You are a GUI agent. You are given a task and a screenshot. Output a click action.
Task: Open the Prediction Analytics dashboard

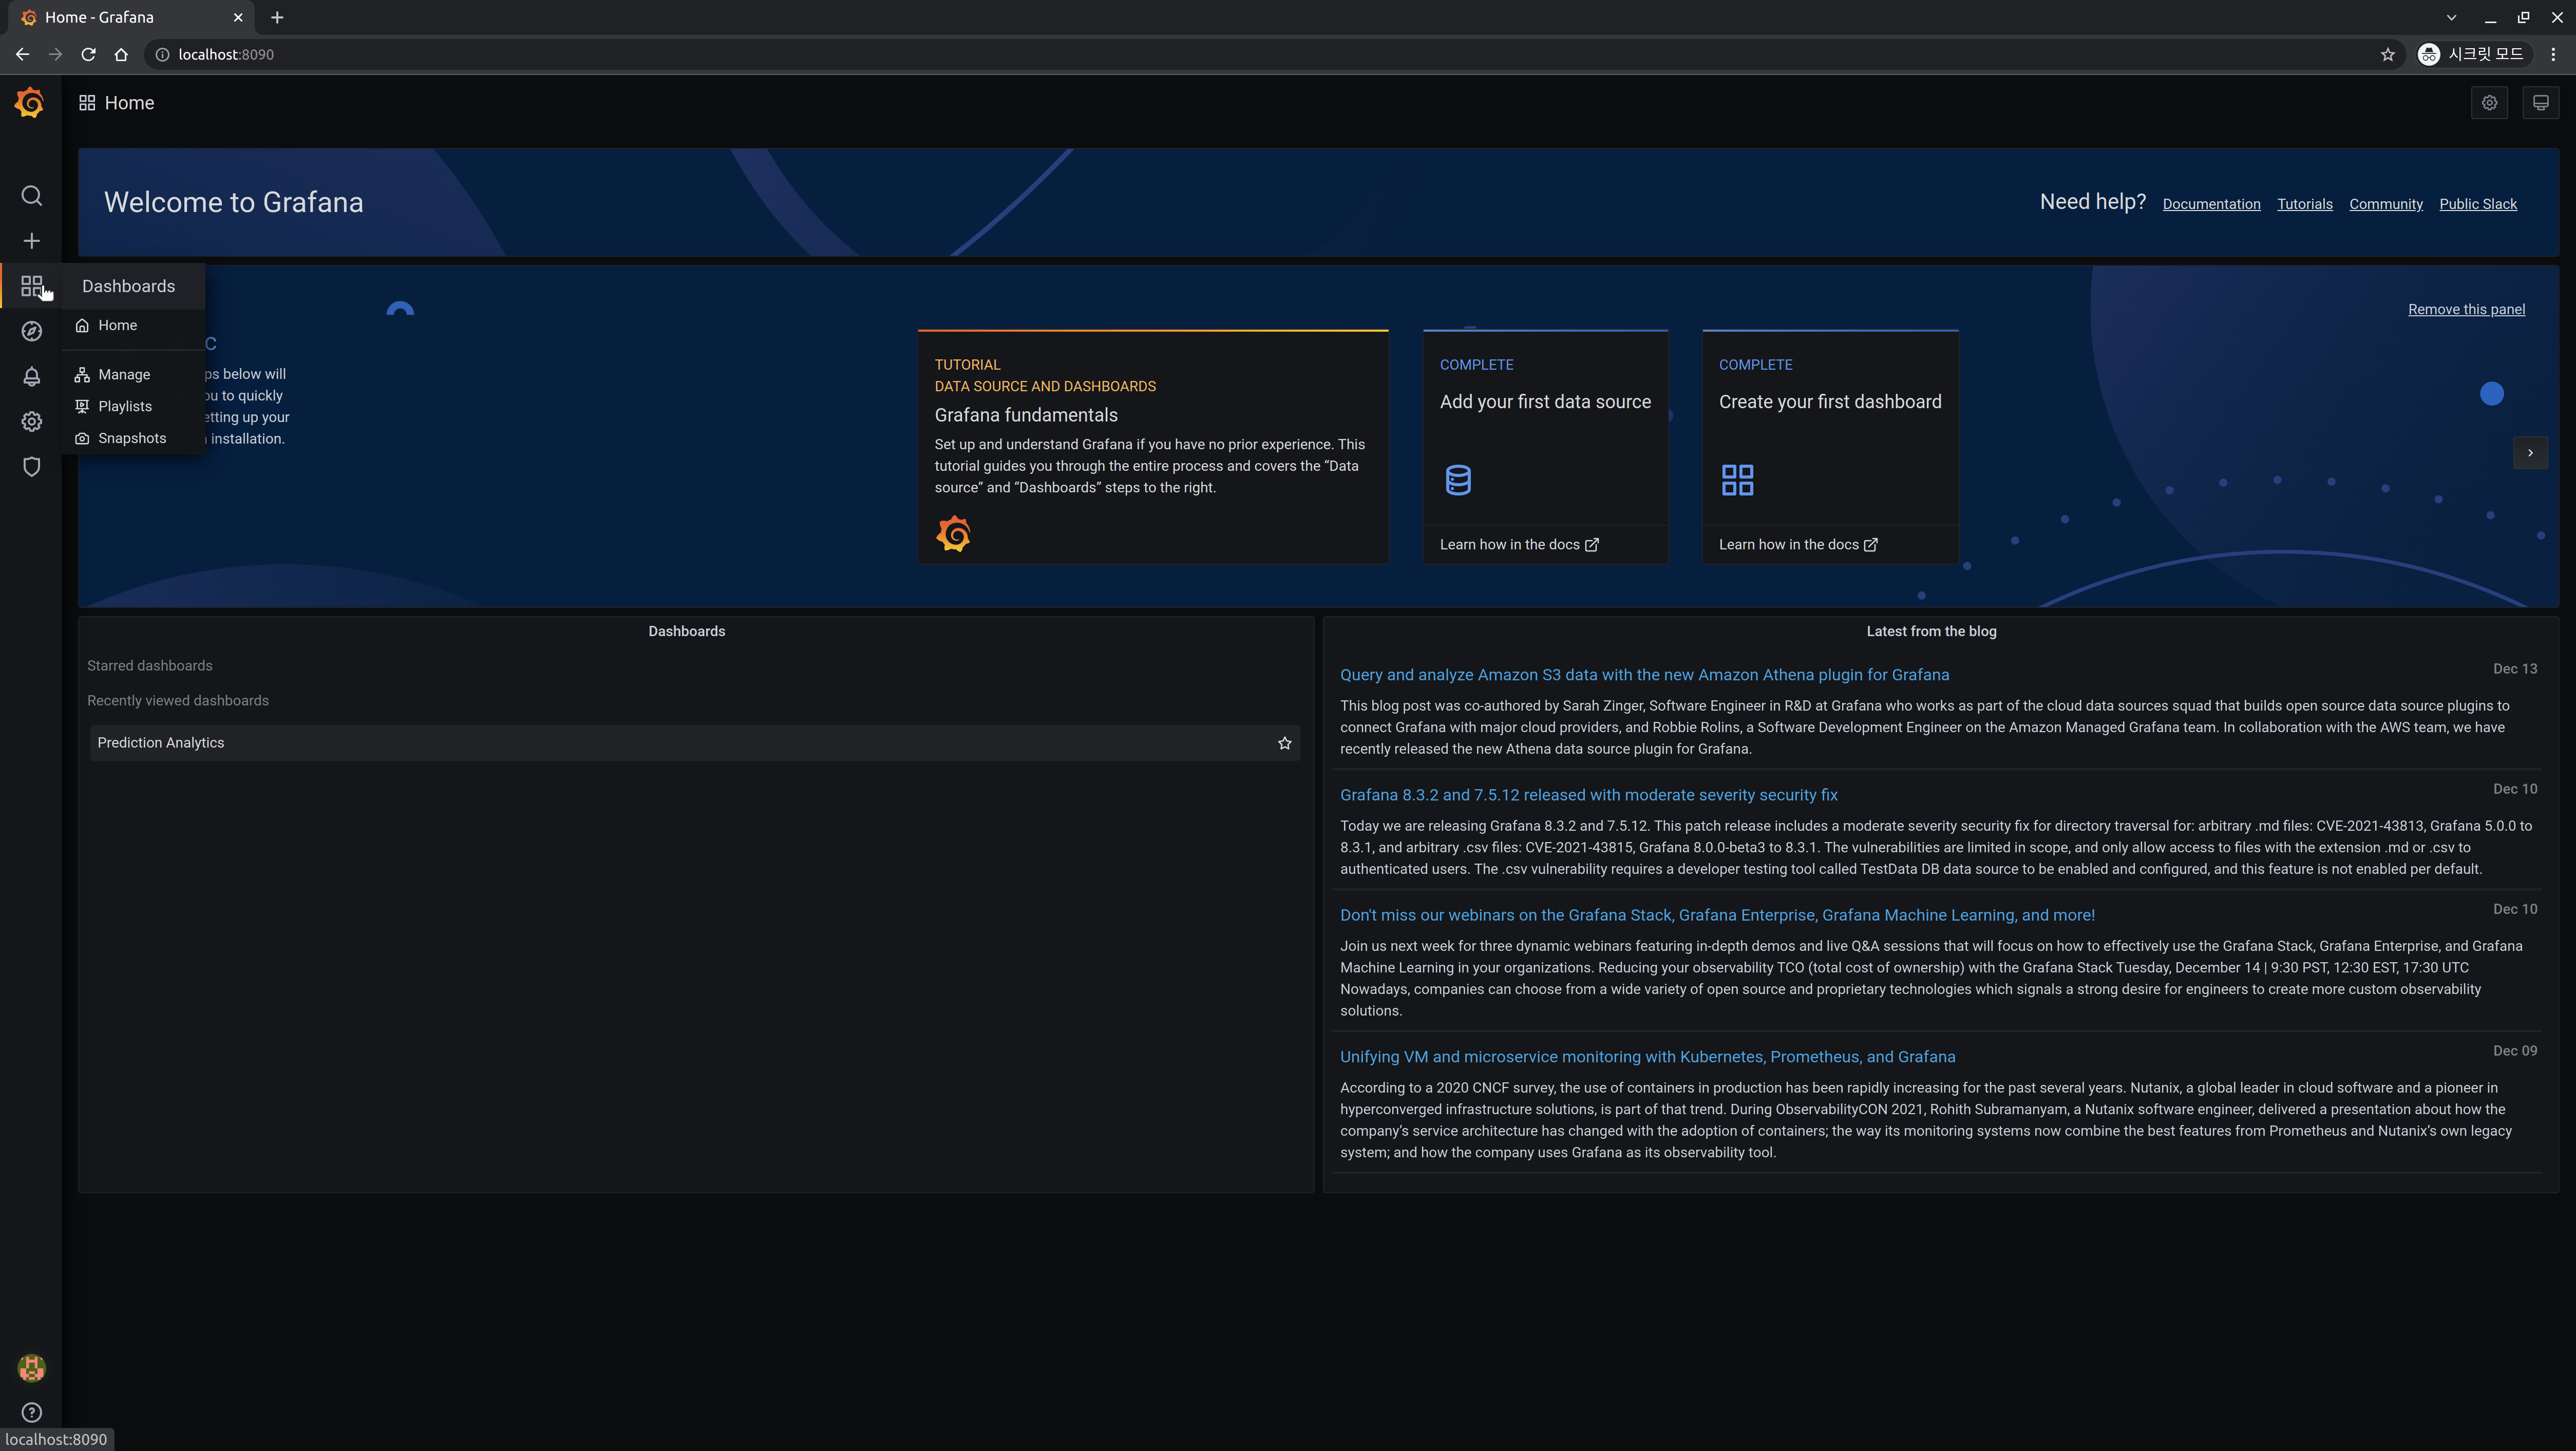coord(695,743)
